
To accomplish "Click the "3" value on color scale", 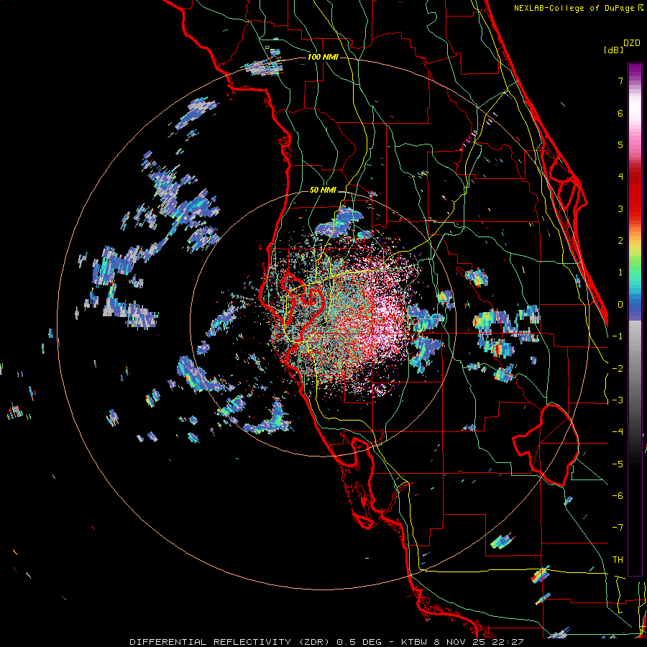I will click(620, 208).
